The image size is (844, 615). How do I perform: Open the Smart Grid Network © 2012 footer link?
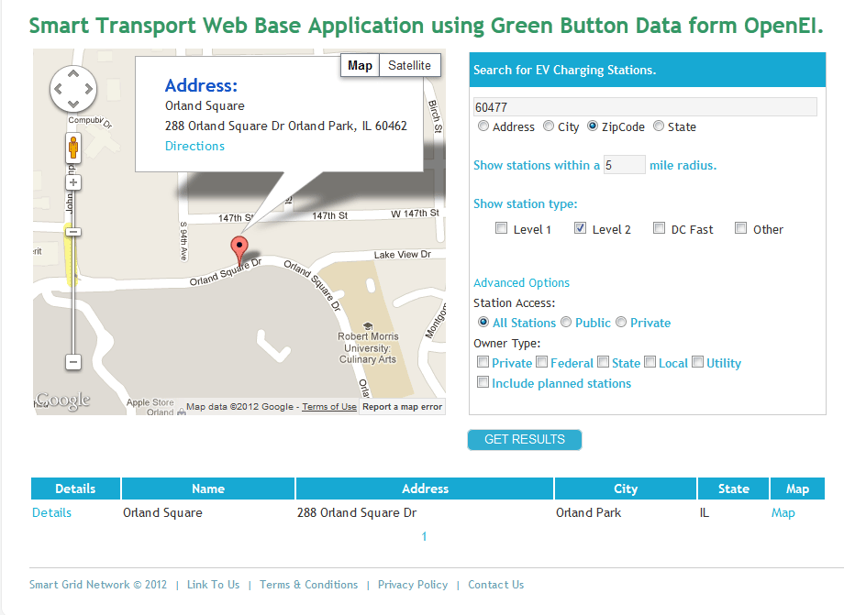[x=98, y=585]
